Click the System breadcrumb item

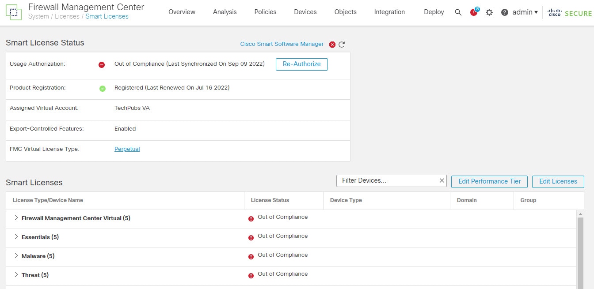point(38,16)
